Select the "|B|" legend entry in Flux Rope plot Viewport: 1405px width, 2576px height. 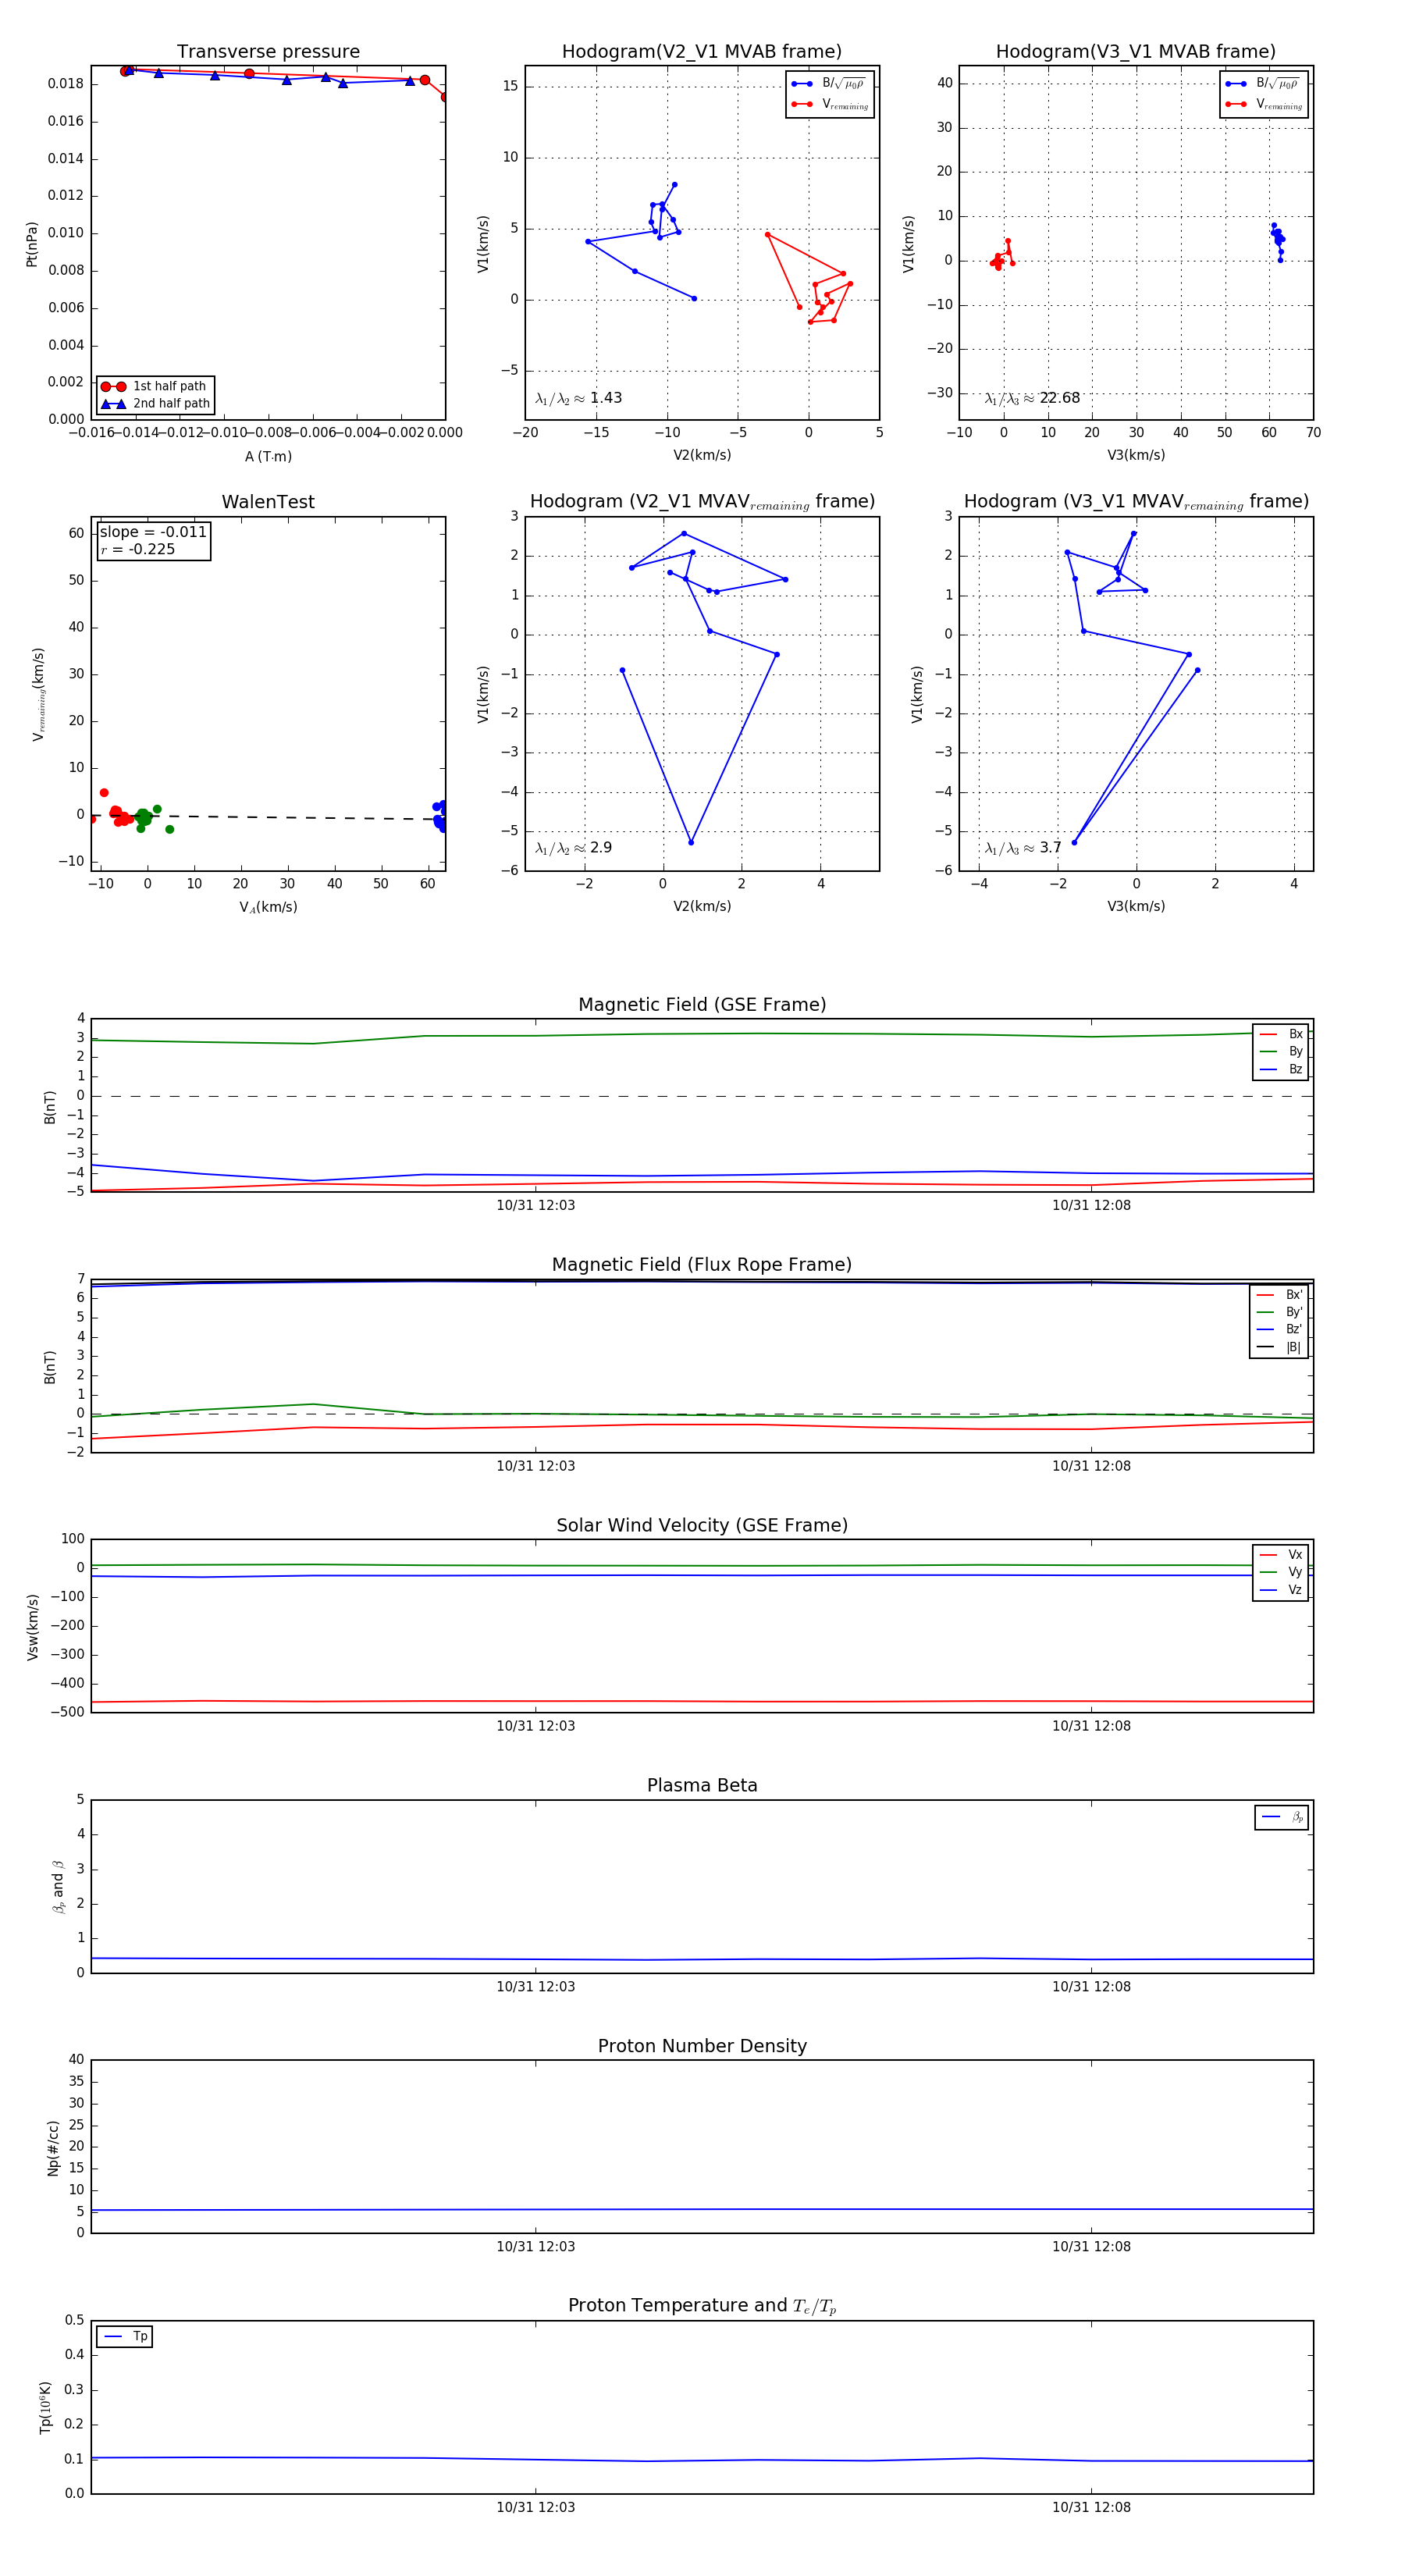tap(1280, 1347)
